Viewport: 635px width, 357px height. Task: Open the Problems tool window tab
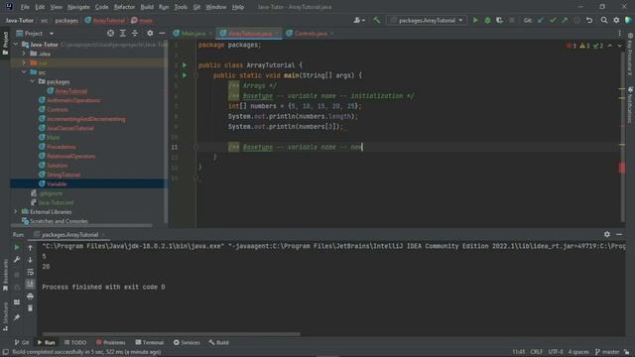110,342
